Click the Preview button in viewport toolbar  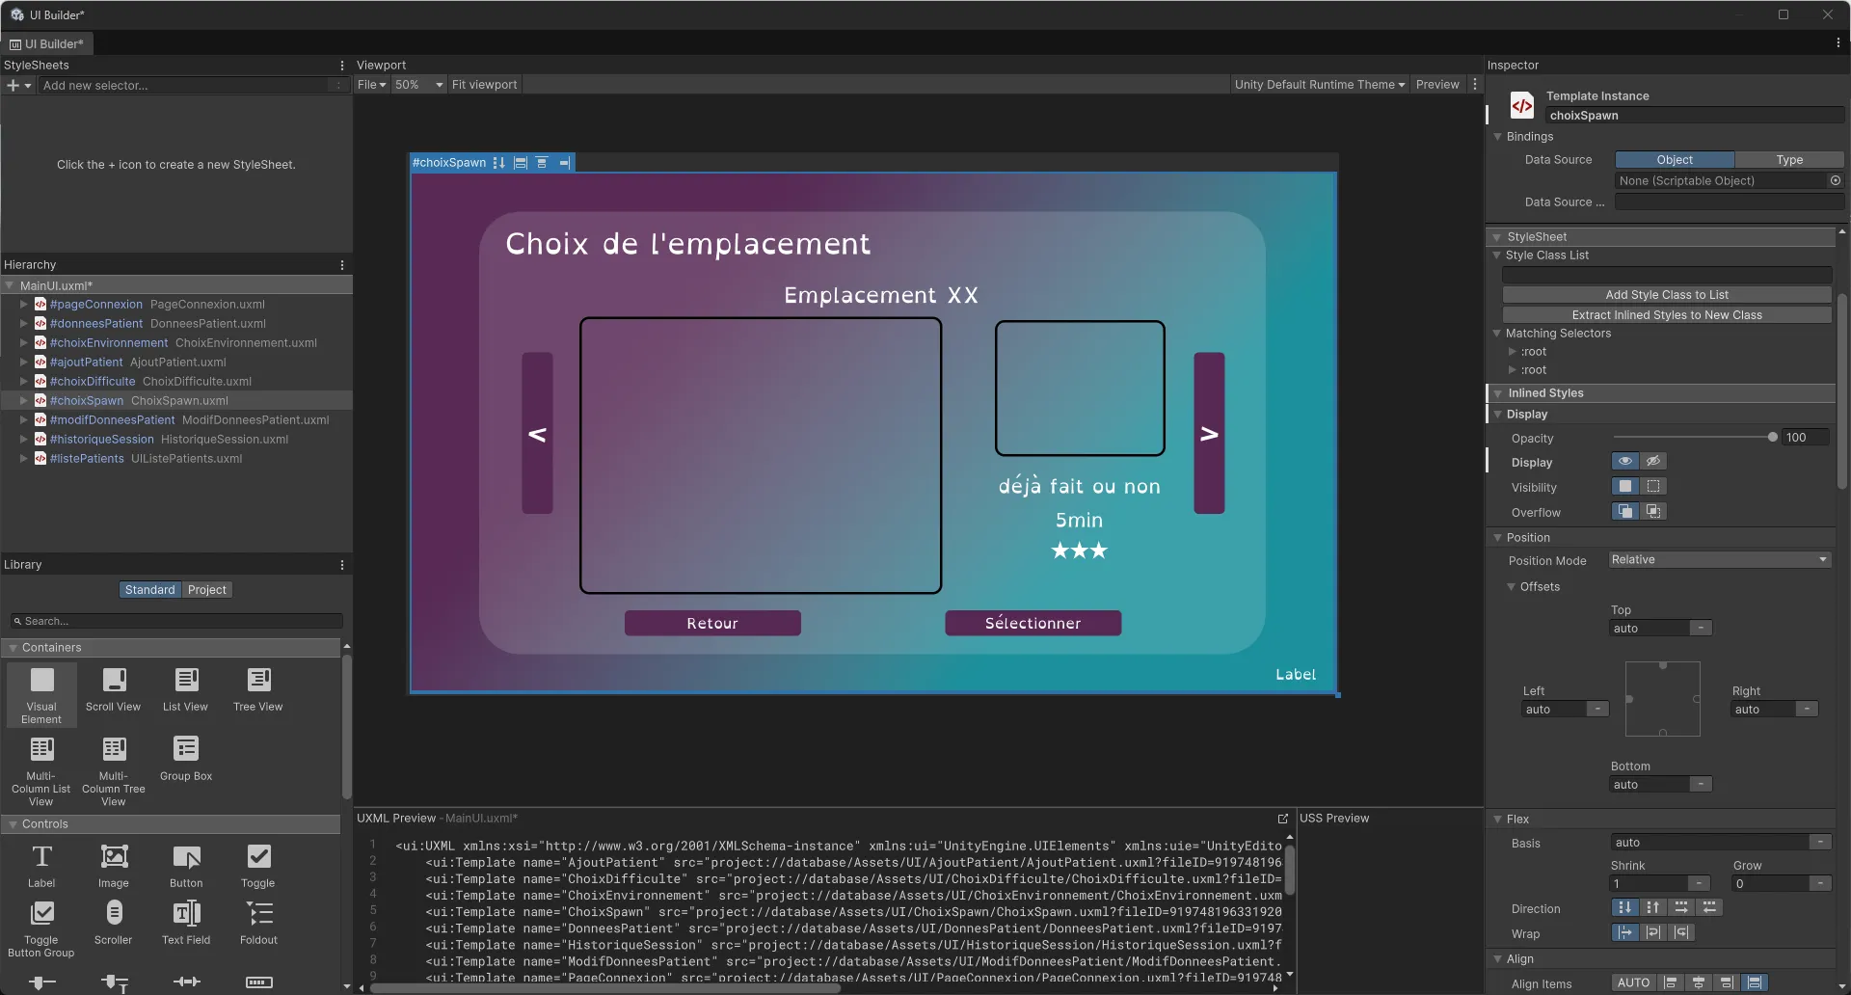[x=1437, y=85]
